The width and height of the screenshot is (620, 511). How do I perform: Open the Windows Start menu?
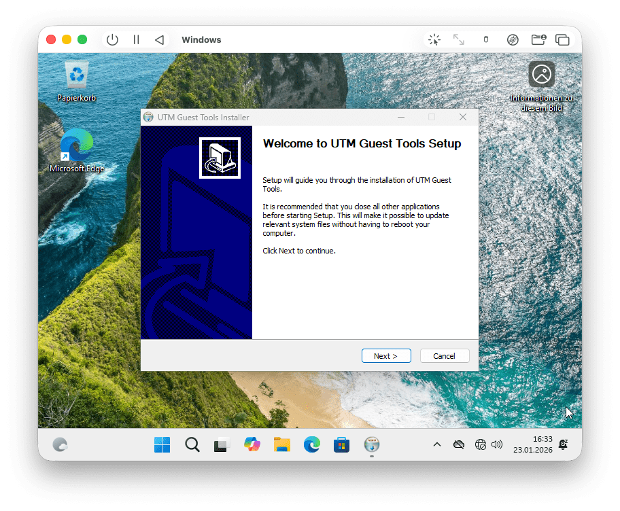coord(162,445)
